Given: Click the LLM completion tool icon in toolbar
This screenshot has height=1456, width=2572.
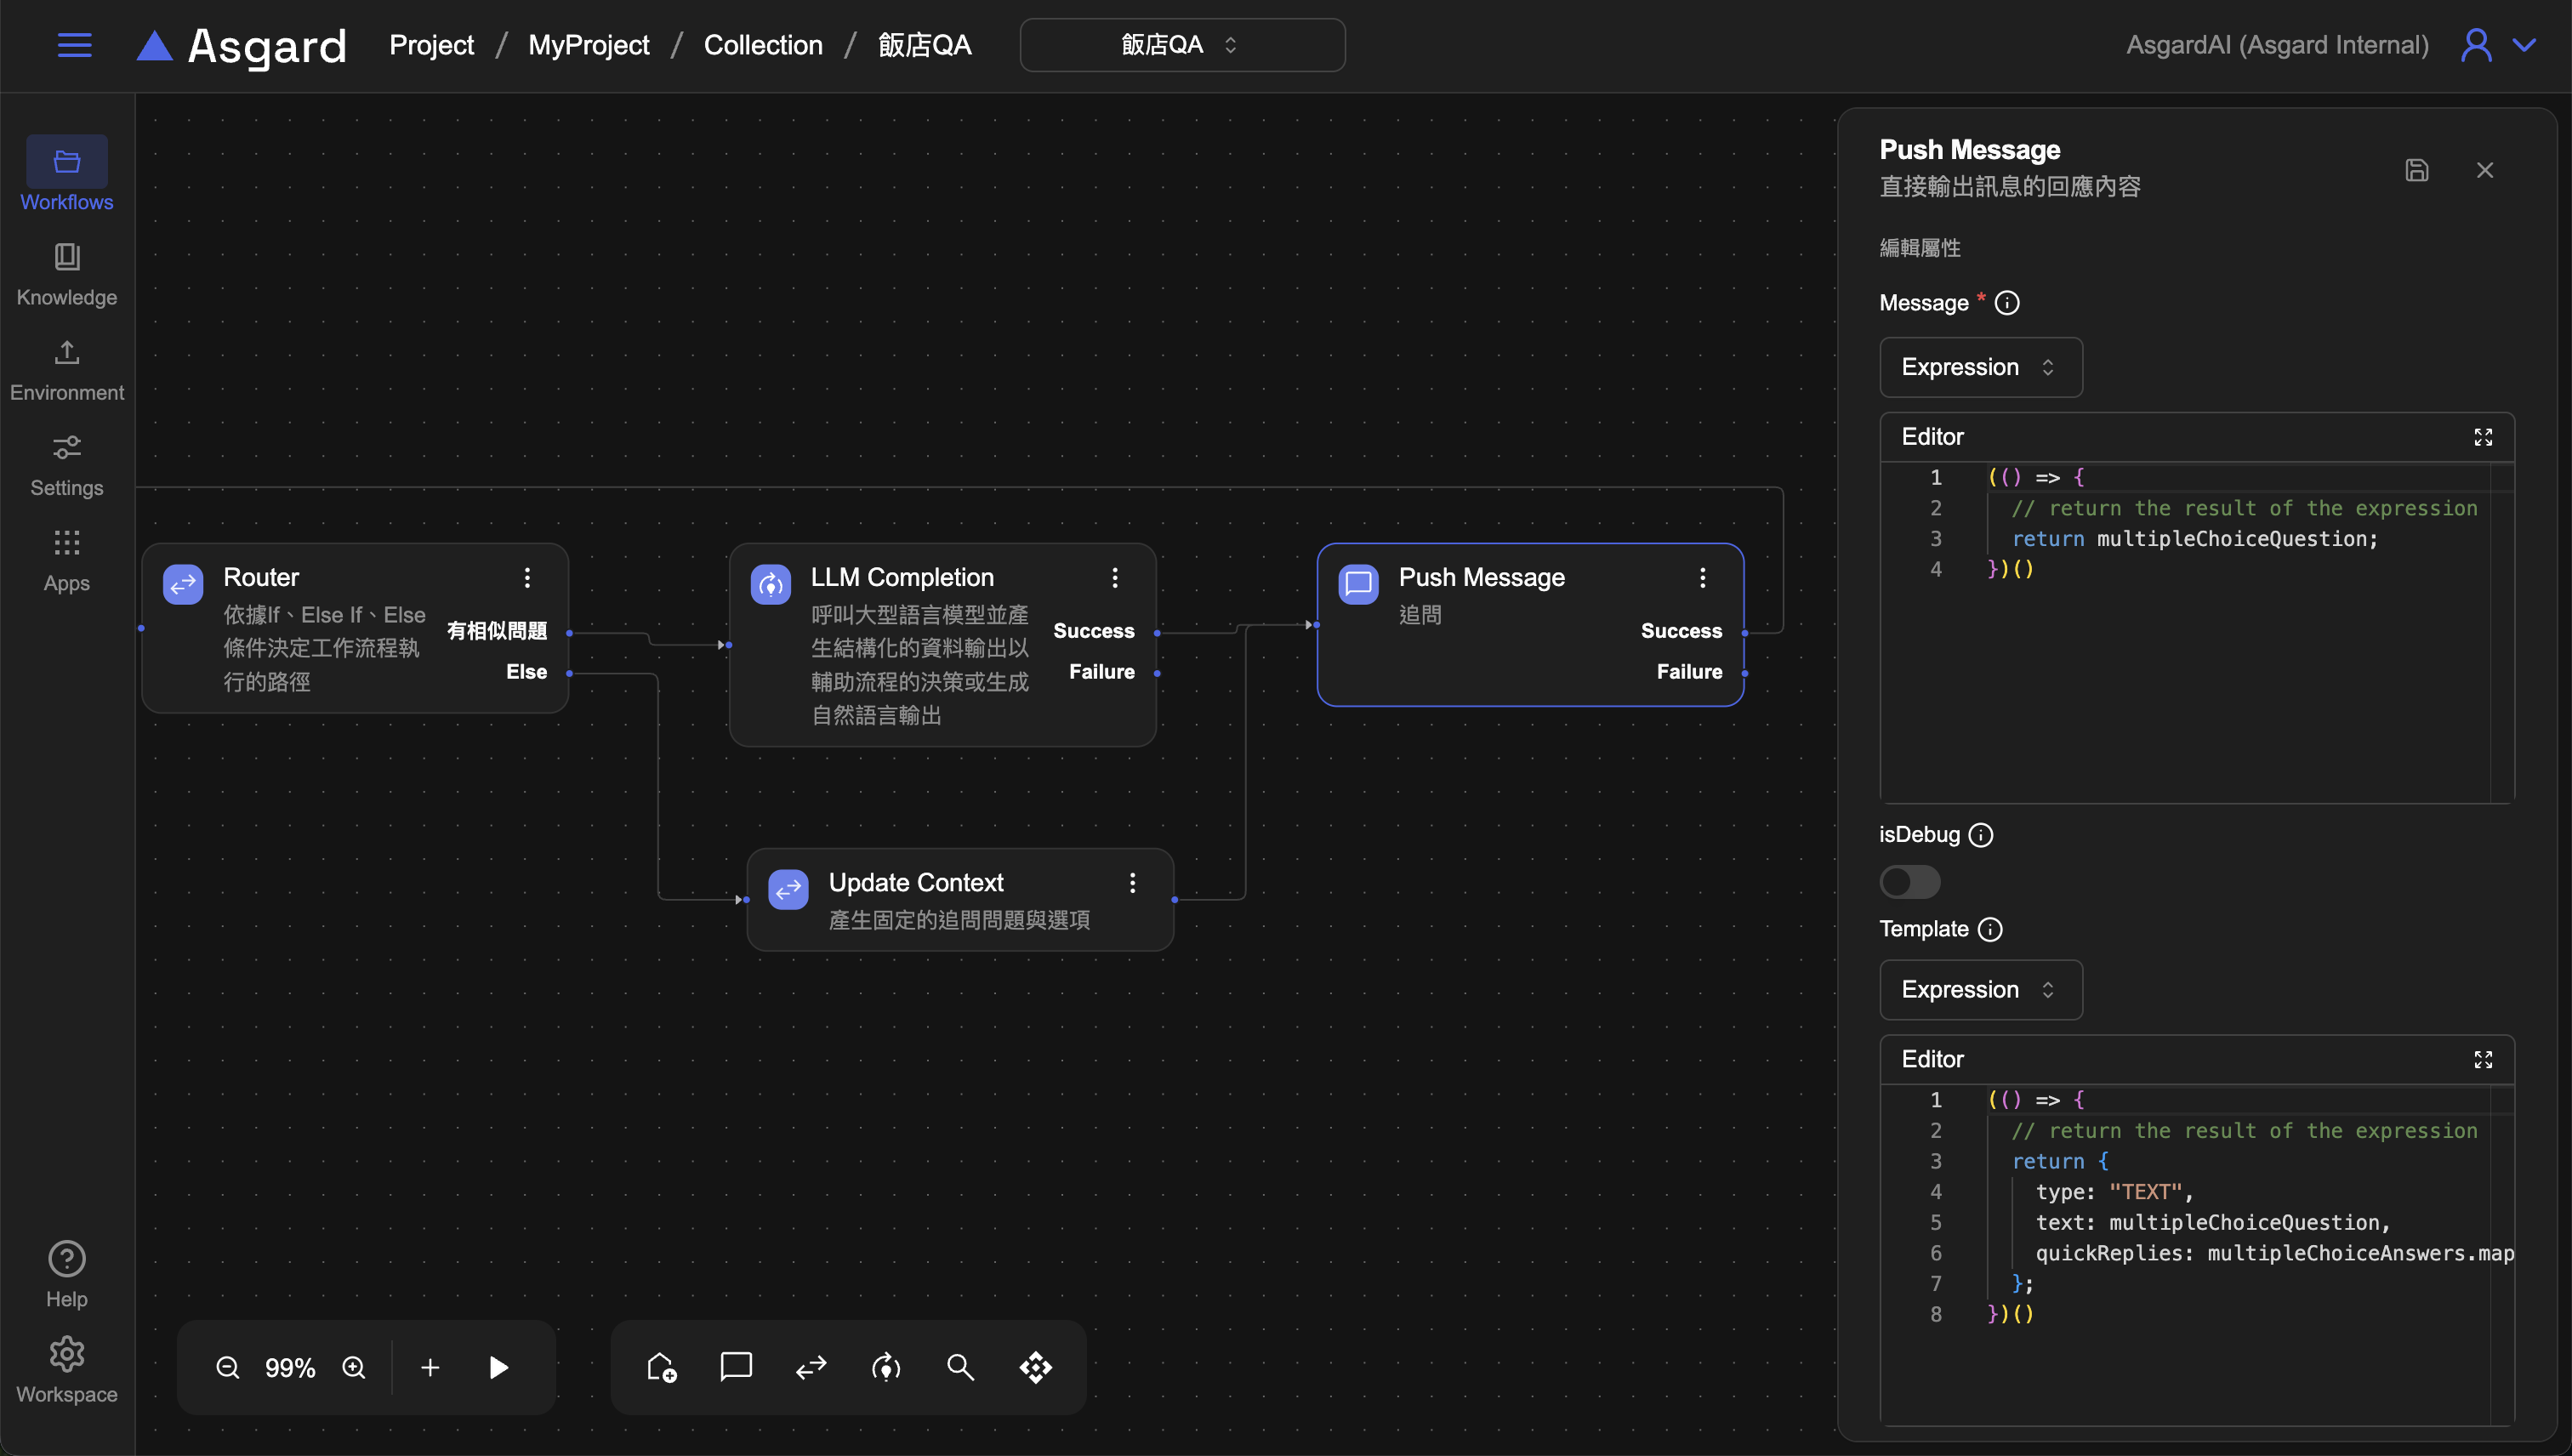Looking at the screenshot, I should (x=886, y=1367).
